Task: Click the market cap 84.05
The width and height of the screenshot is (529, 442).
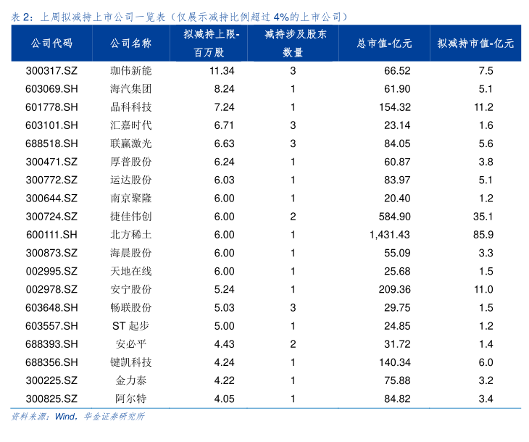Action: (x=397, y=143)
